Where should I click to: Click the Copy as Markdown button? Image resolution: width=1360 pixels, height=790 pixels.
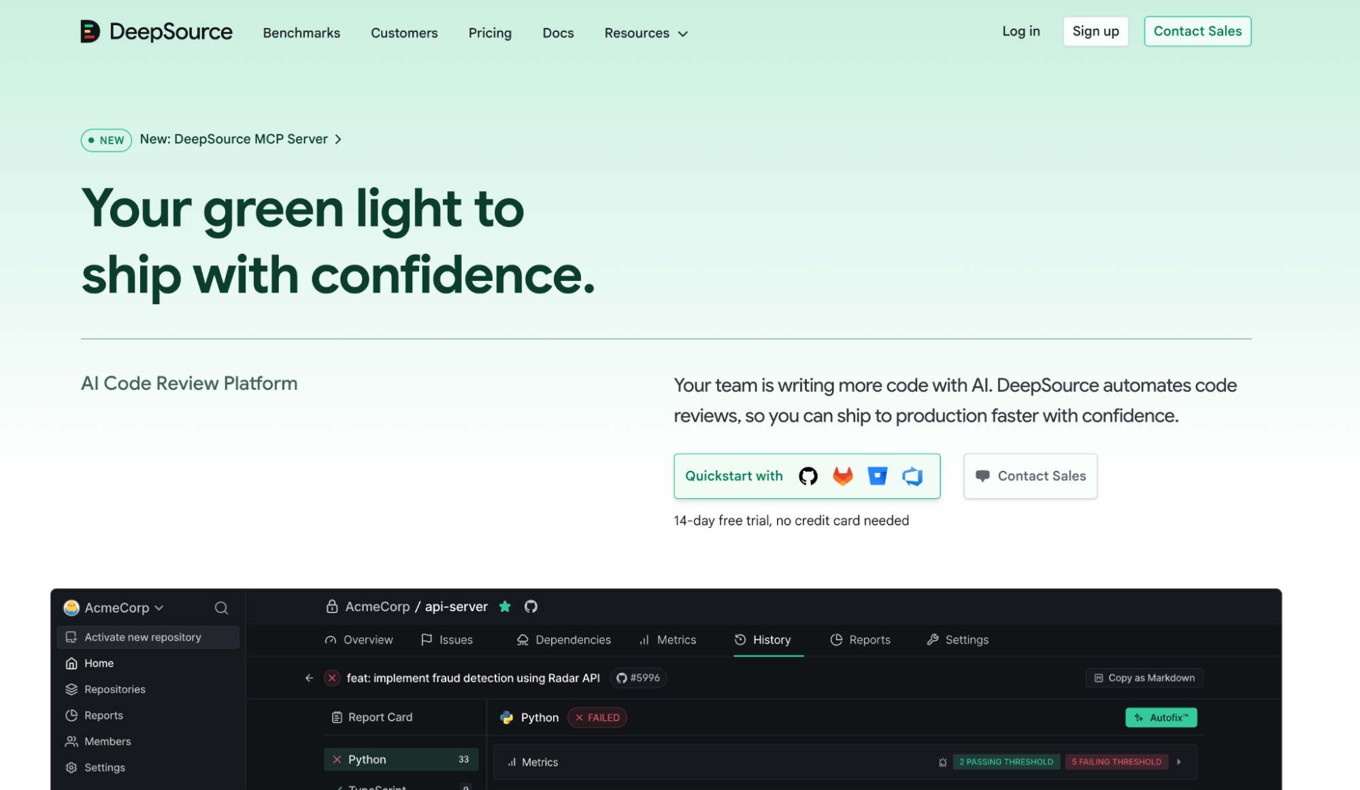pyautogui.click(x=1144, y=678)
